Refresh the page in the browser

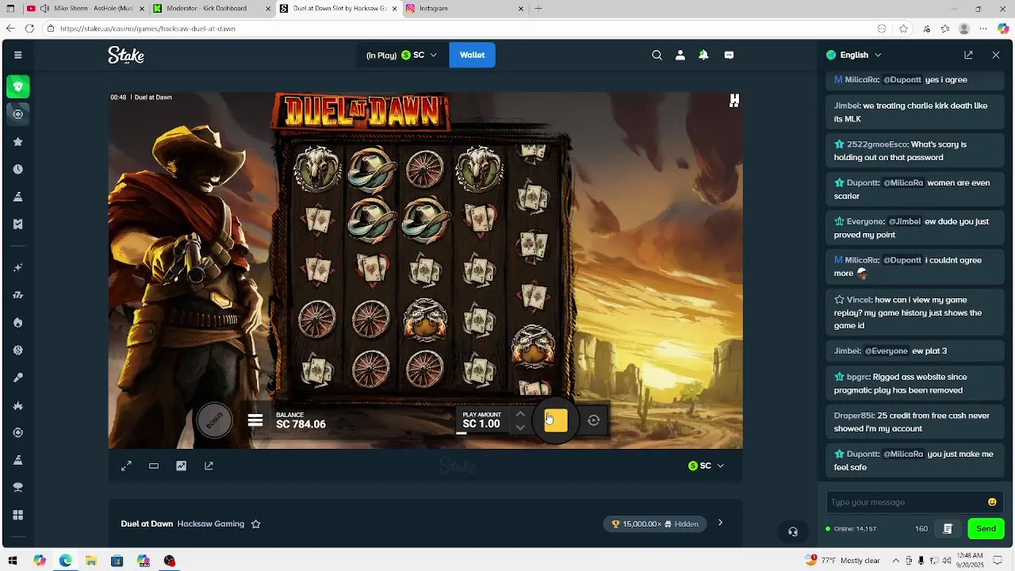click(x=29, y=29)
